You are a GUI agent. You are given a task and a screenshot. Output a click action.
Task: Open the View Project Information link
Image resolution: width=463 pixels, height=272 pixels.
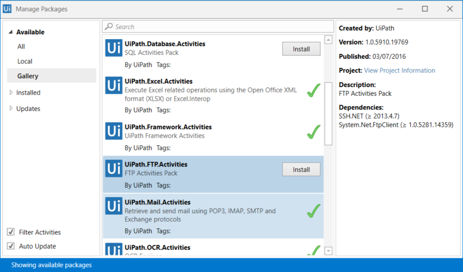click(x=399, y=70)
